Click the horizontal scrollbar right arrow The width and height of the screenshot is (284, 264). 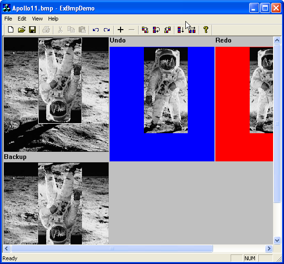(269, 248)
